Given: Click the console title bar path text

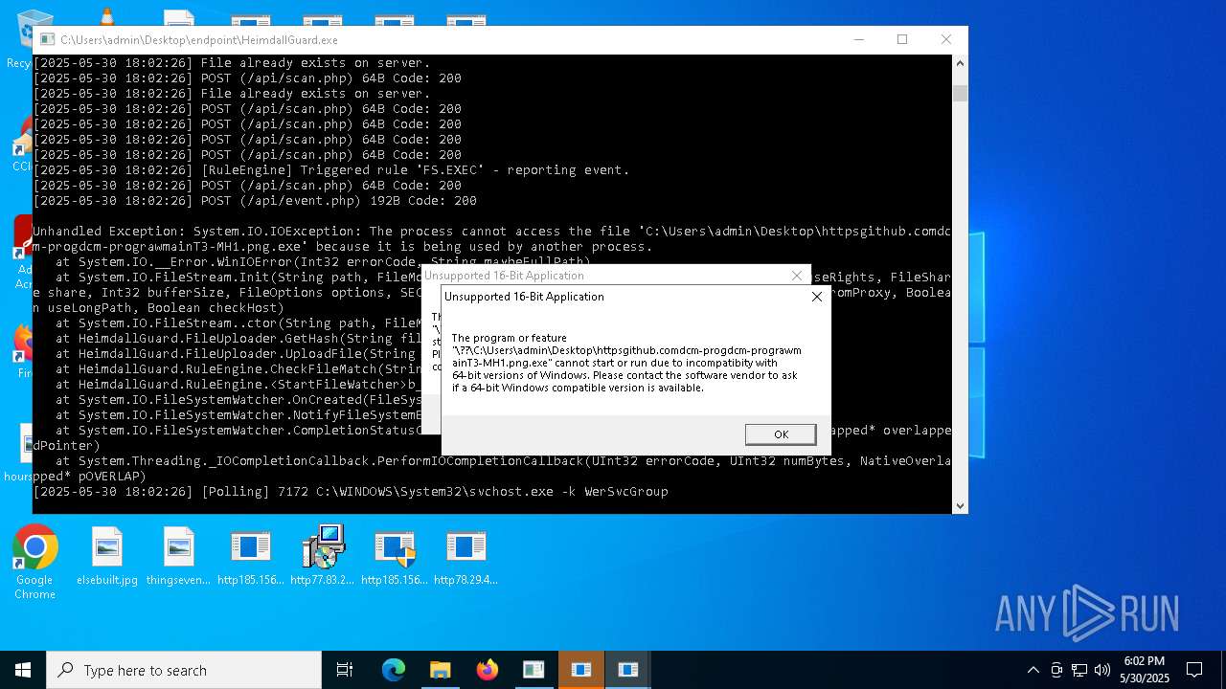Looking at the screenshot, I should click(199, 40).
